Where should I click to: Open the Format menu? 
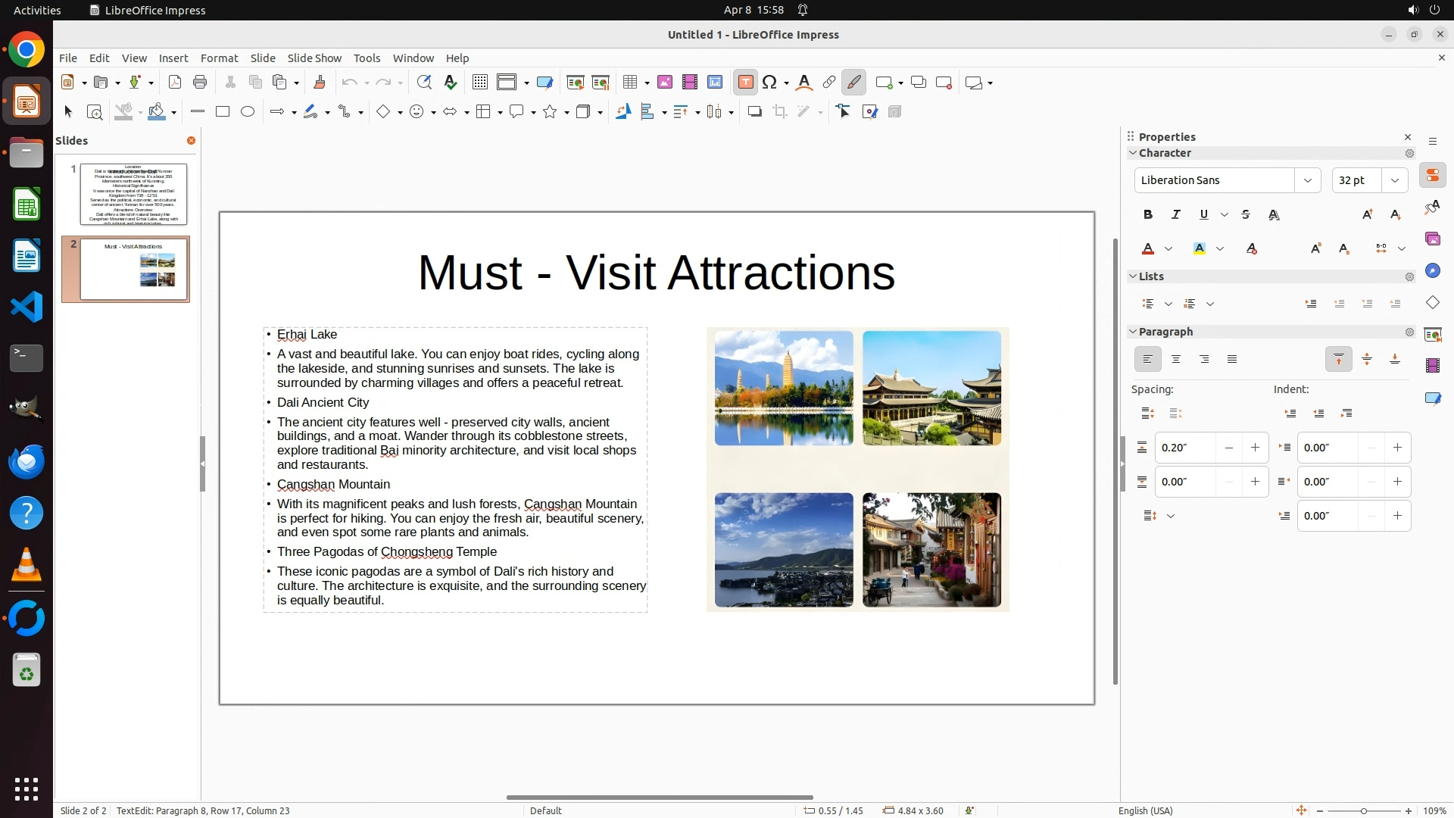[219, 58]
